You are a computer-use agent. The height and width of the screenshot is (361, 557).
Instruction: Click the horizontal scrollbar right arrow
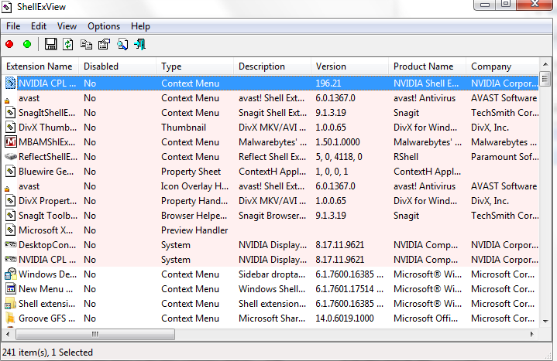click(x=531, y=334)
